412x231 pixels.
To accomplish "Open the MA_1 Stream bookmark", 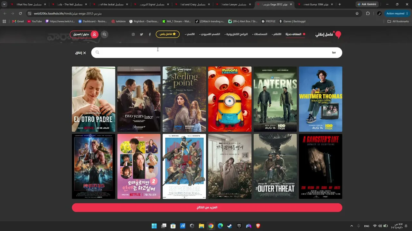I will pyautogui.click(x=177, y=21).
